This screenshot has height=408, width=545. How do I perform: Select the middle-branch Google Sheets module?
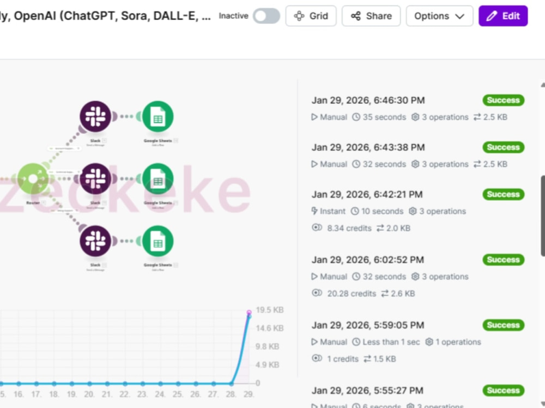click(x=158, y=178)
